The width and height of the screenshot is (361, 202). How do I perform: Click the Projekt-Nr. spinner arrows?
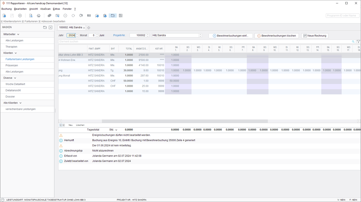(148, 35)
